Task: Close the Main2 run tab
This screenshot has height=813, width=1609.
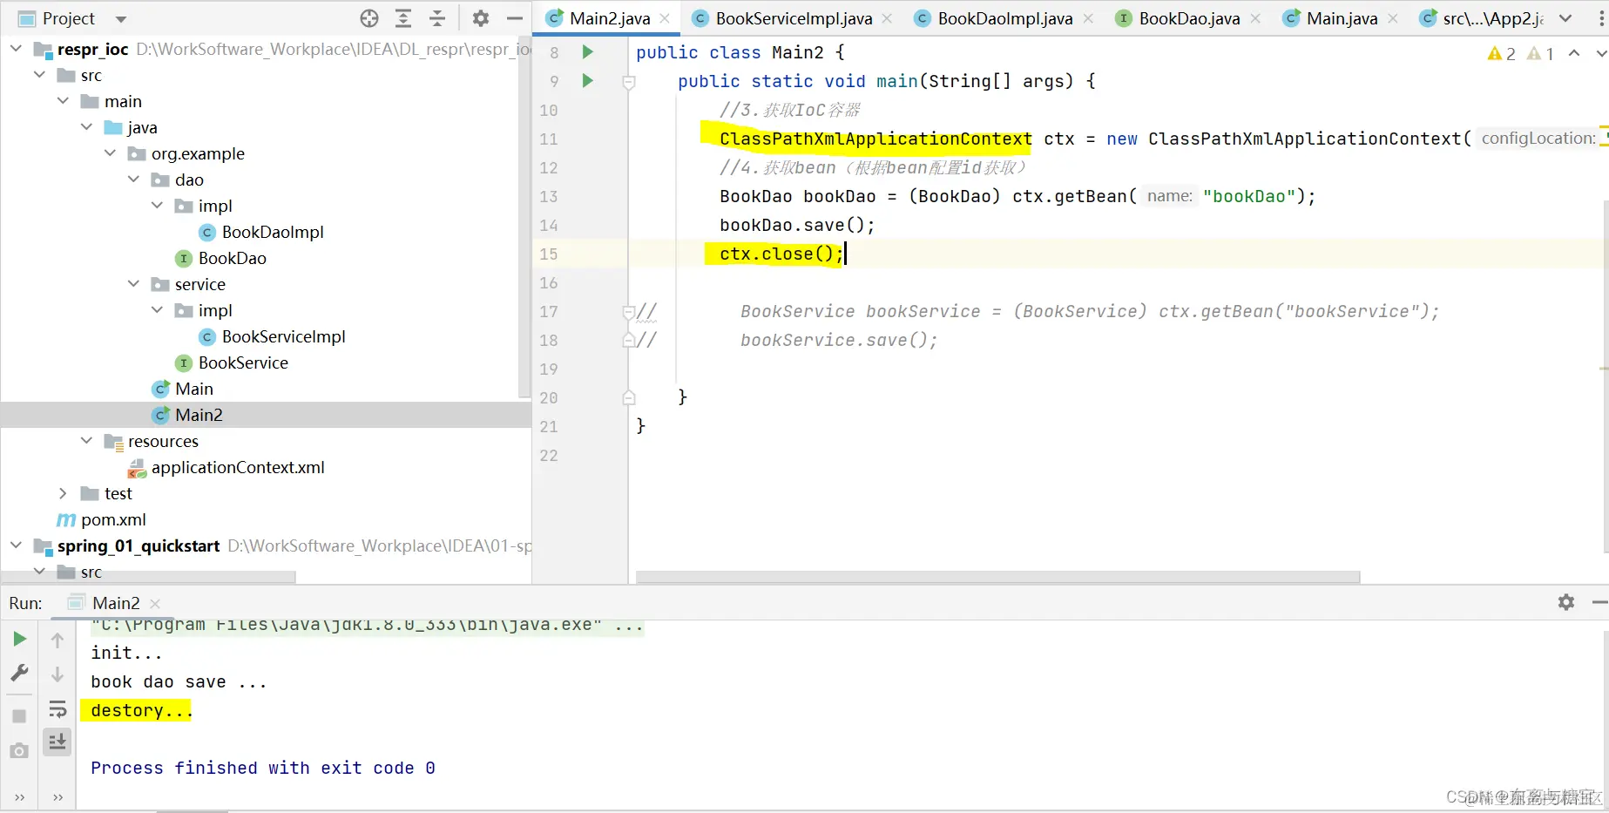Action: click(x=155, y=603)
